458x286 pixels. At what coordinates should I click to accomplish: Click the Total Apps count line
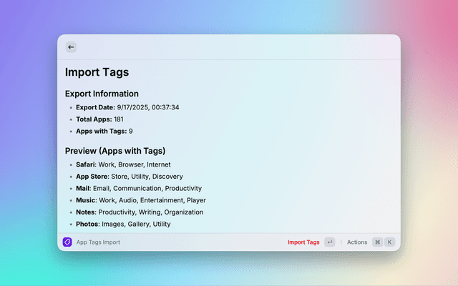click(99, 119)
